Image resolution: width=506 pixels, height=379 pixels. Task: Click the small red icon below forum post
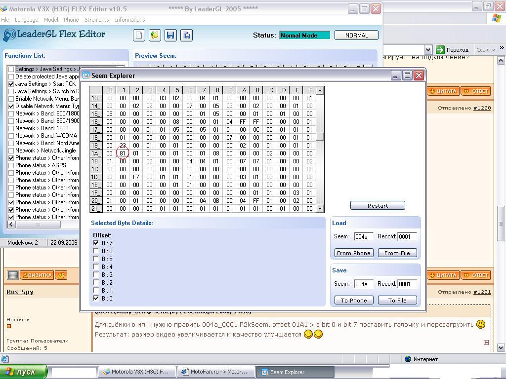tap(486, 342)
